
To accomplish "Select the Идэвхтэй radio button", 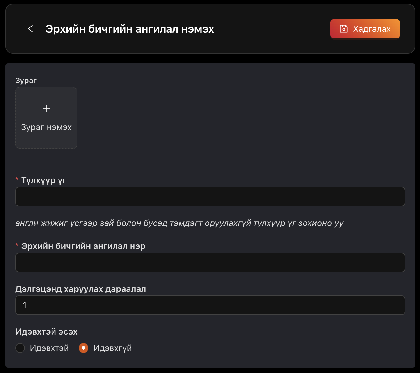I will coord(20,348).
